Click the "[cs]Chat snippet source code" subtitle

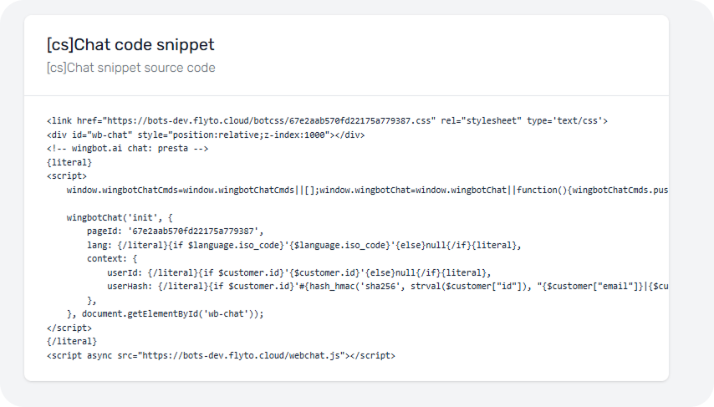click(x=131, y=68)
